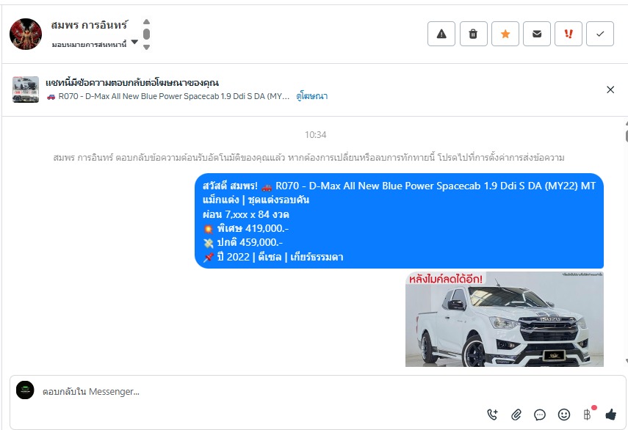Open สมพร การอินทร์ profile picture
Viewport: 628px width, 430px height.
tap(26, 34)
